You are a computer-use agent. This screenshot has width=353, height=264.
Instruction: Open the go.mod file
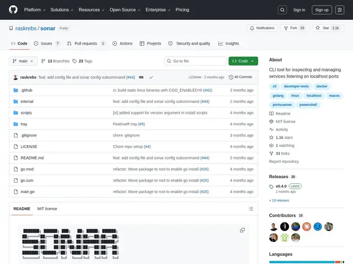point(27,169)
